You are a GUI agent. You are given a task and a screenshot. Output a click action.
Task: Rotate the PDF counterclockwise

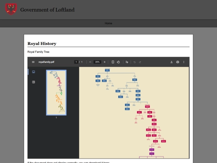point(118,62)
